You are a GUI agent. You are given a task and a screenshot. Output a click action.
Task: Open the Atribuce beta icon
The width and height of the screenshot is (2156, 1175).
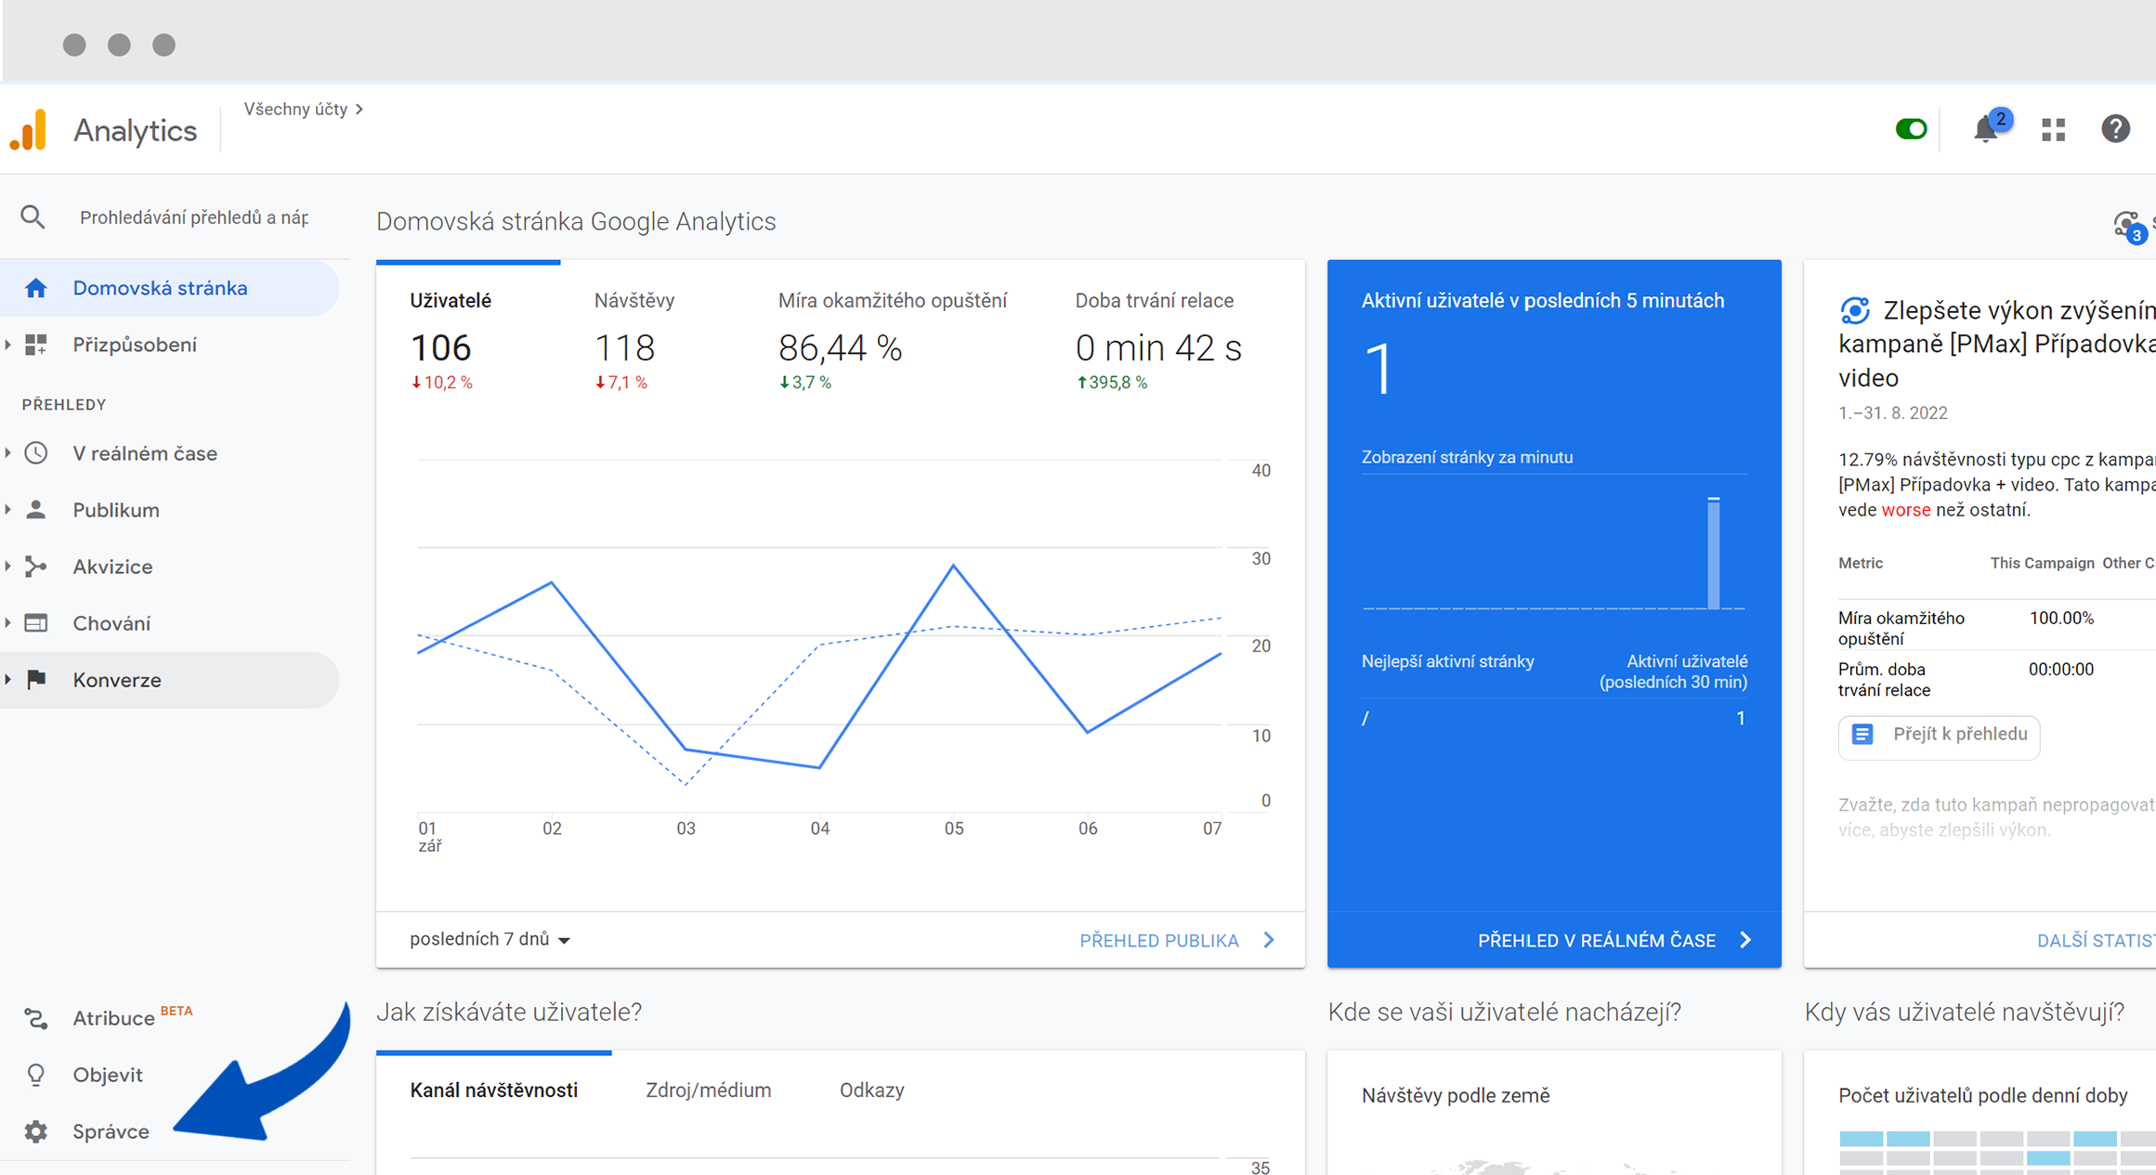(36, 1018)
